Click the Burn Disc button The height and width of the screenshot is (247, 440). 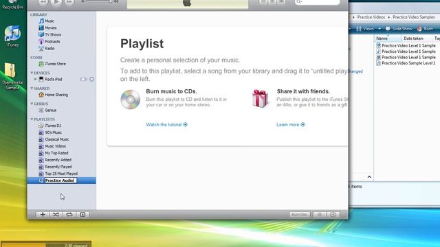300,215
